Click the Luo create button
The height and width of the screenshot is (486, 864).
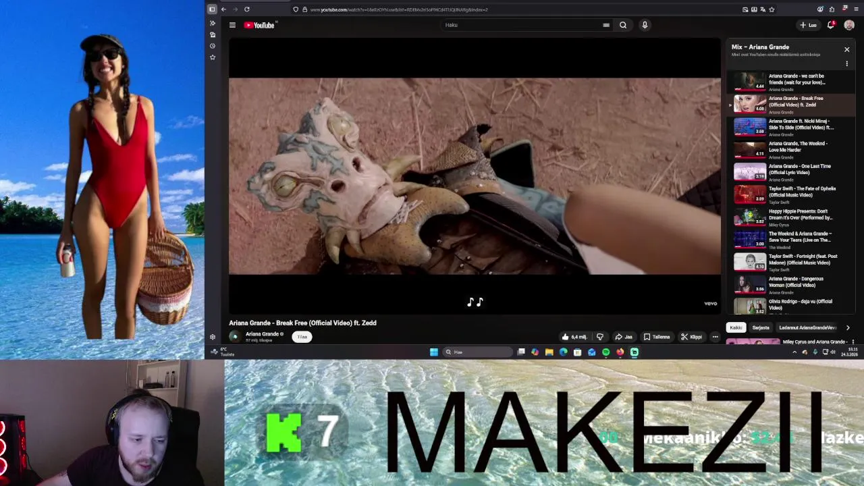point(808,25)
